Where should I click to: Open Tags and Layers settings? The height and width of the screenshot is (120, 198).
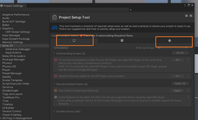12,94
